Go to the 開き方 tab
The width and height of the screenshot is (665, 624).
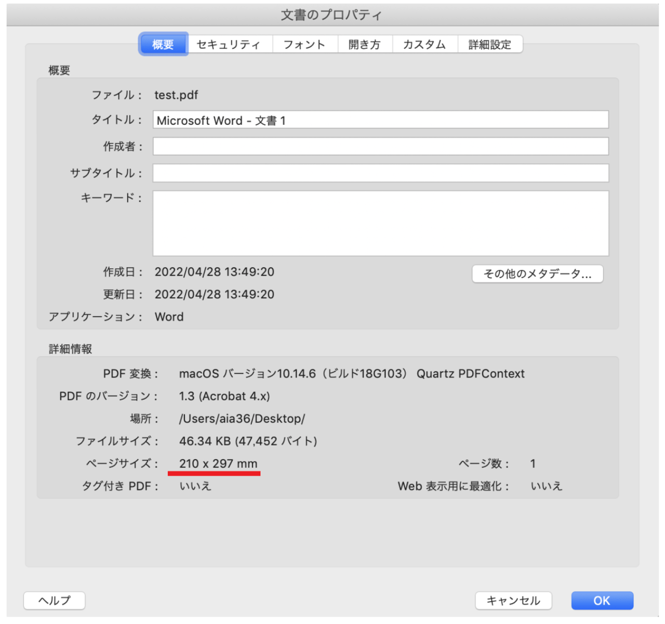[x=364, y=45]
